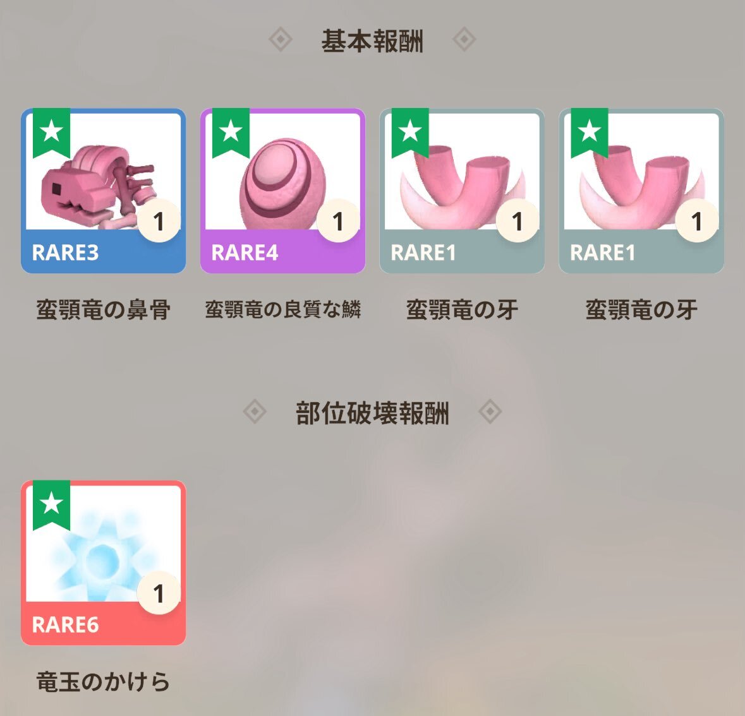
Task: Click the quantity 1 badge on the RARE4 card
Action: (338, 221)
